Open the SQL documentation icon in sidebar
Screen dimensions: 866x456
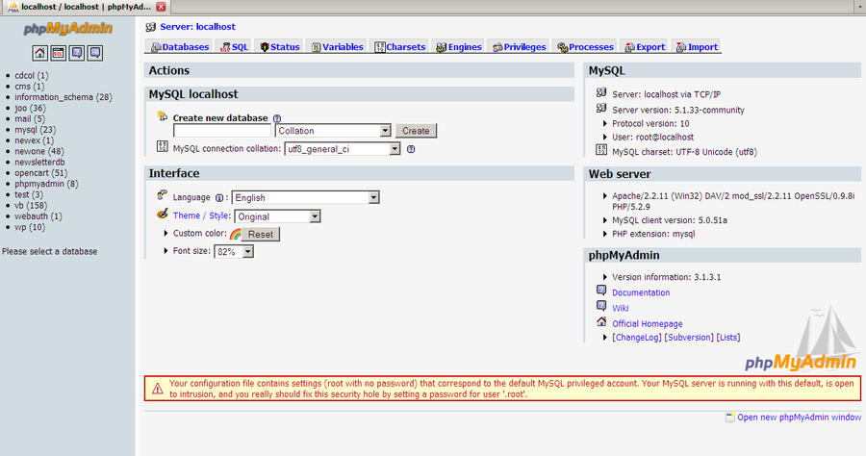click(x=95, y=53)
